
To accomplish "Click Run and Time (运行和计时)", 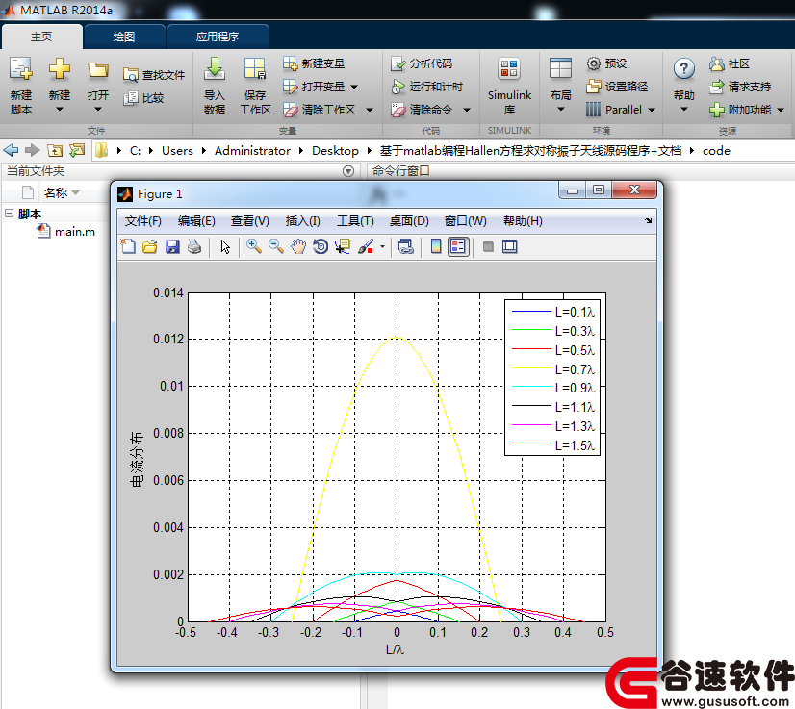I will coord(426,87).
